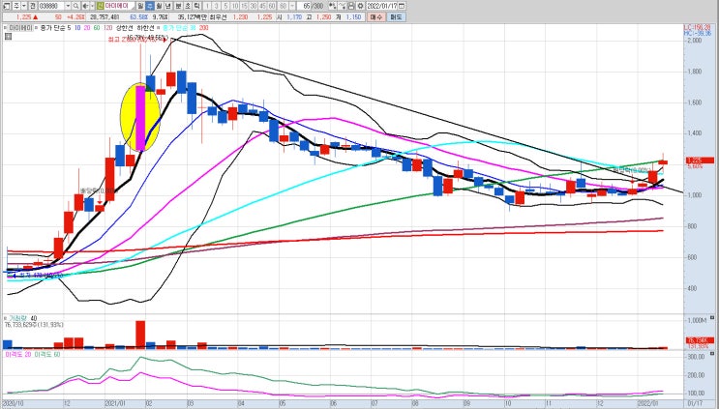Click the small grid icon under chart legend
This screenshot has height=409, width=719.
pyautogui.click(x=8, y=36)
